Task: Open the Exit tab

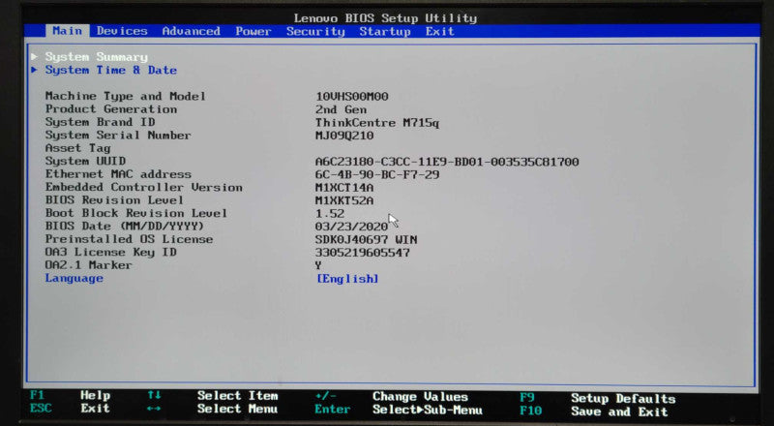Action: (x=440, y=32)
